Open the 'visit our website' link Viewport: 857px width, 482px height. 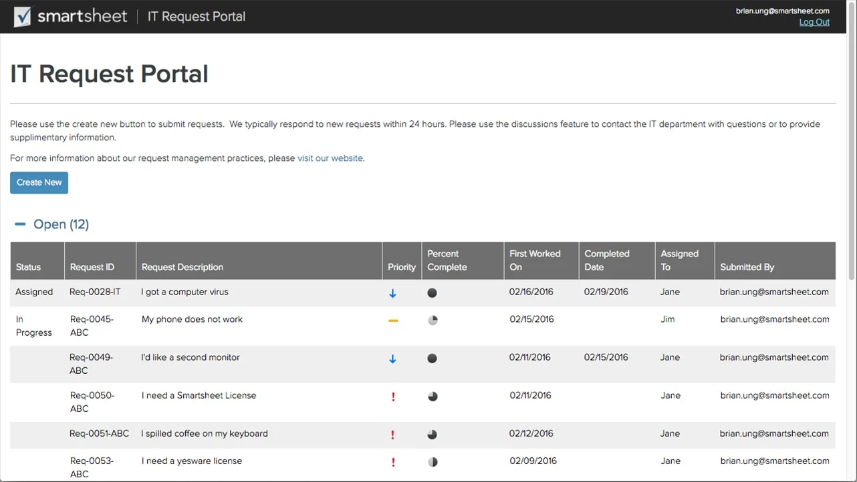coord(330,158)
